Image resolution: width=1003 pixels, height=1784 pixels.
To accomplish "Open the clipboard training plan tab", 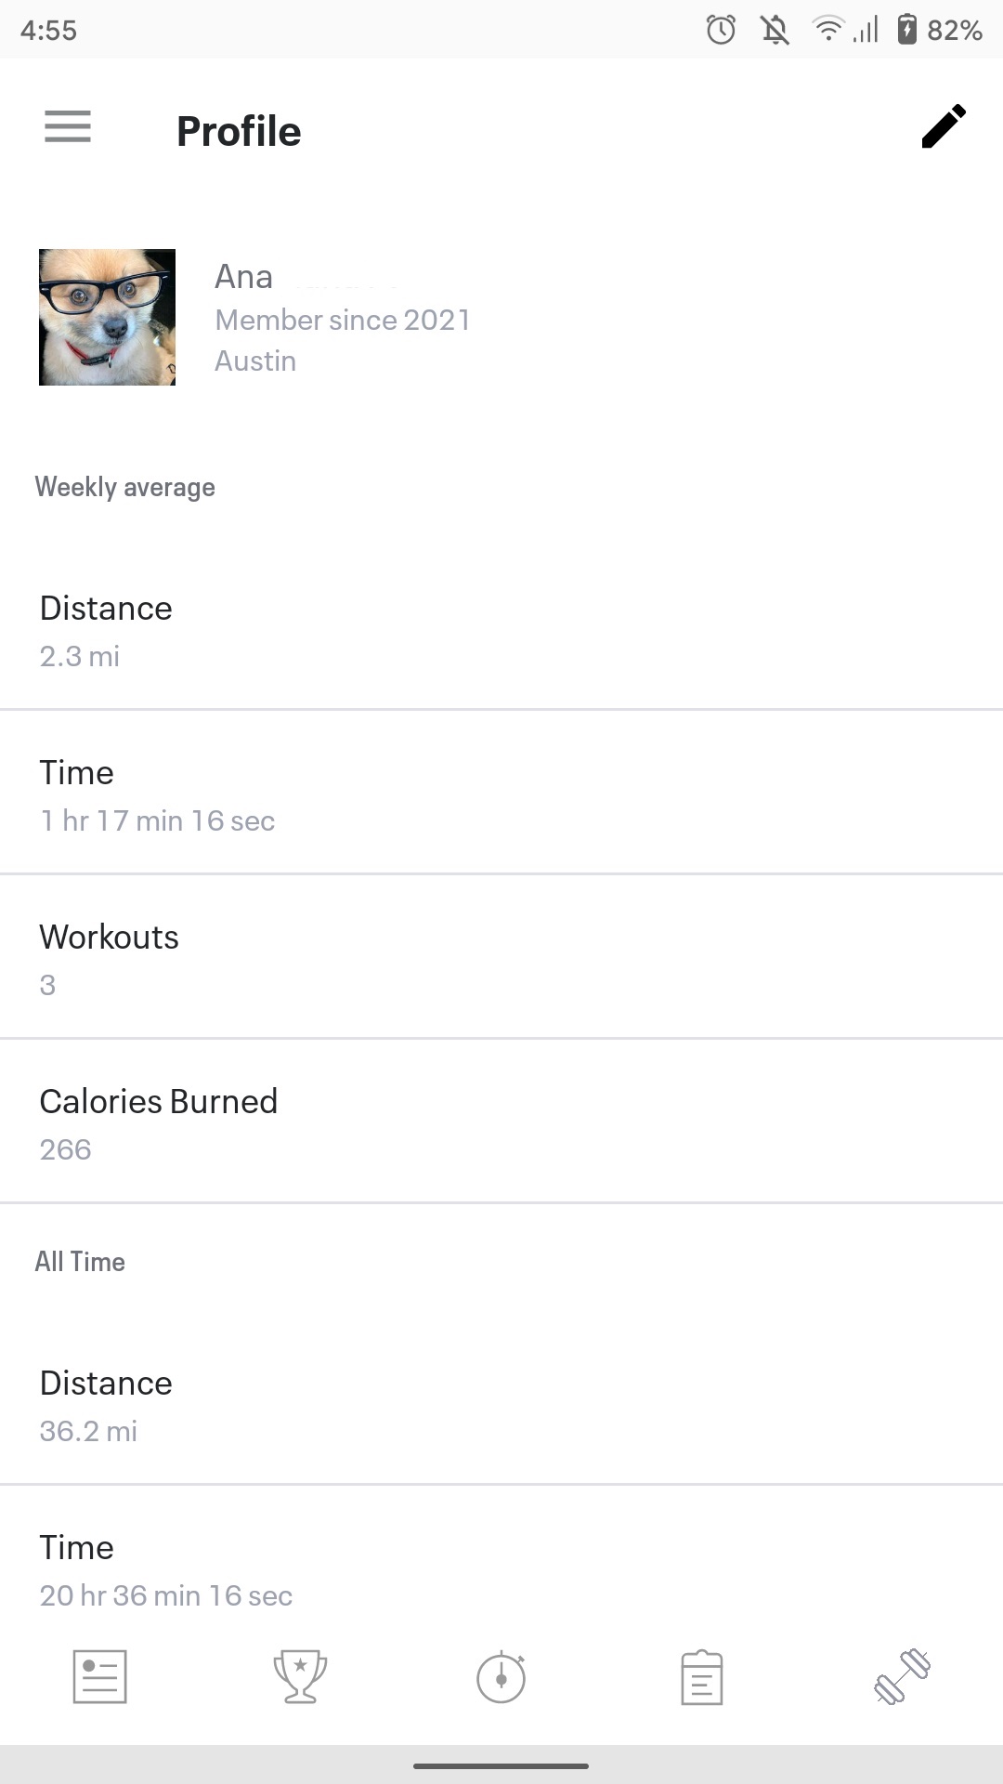I will tap(702, 1677).
